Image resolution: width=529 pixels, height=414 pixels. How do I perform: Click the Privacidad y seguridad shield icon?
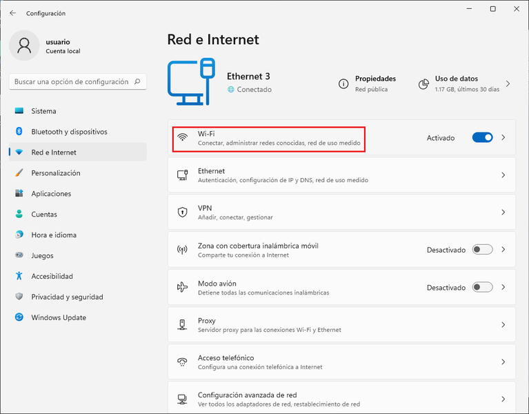19,297
